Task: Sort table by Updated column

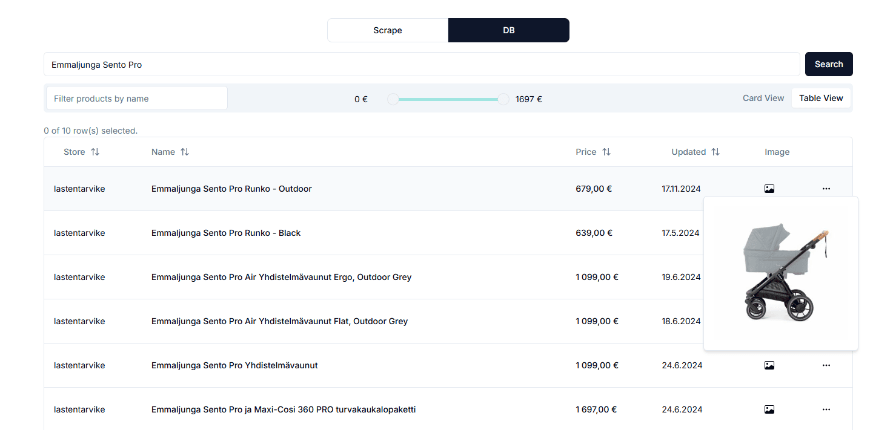Action: tap(695, 152)
